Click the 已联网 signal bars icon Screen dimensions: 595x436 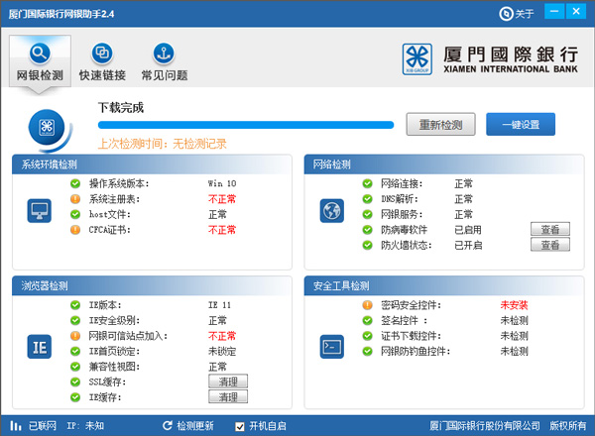[16, 426]
